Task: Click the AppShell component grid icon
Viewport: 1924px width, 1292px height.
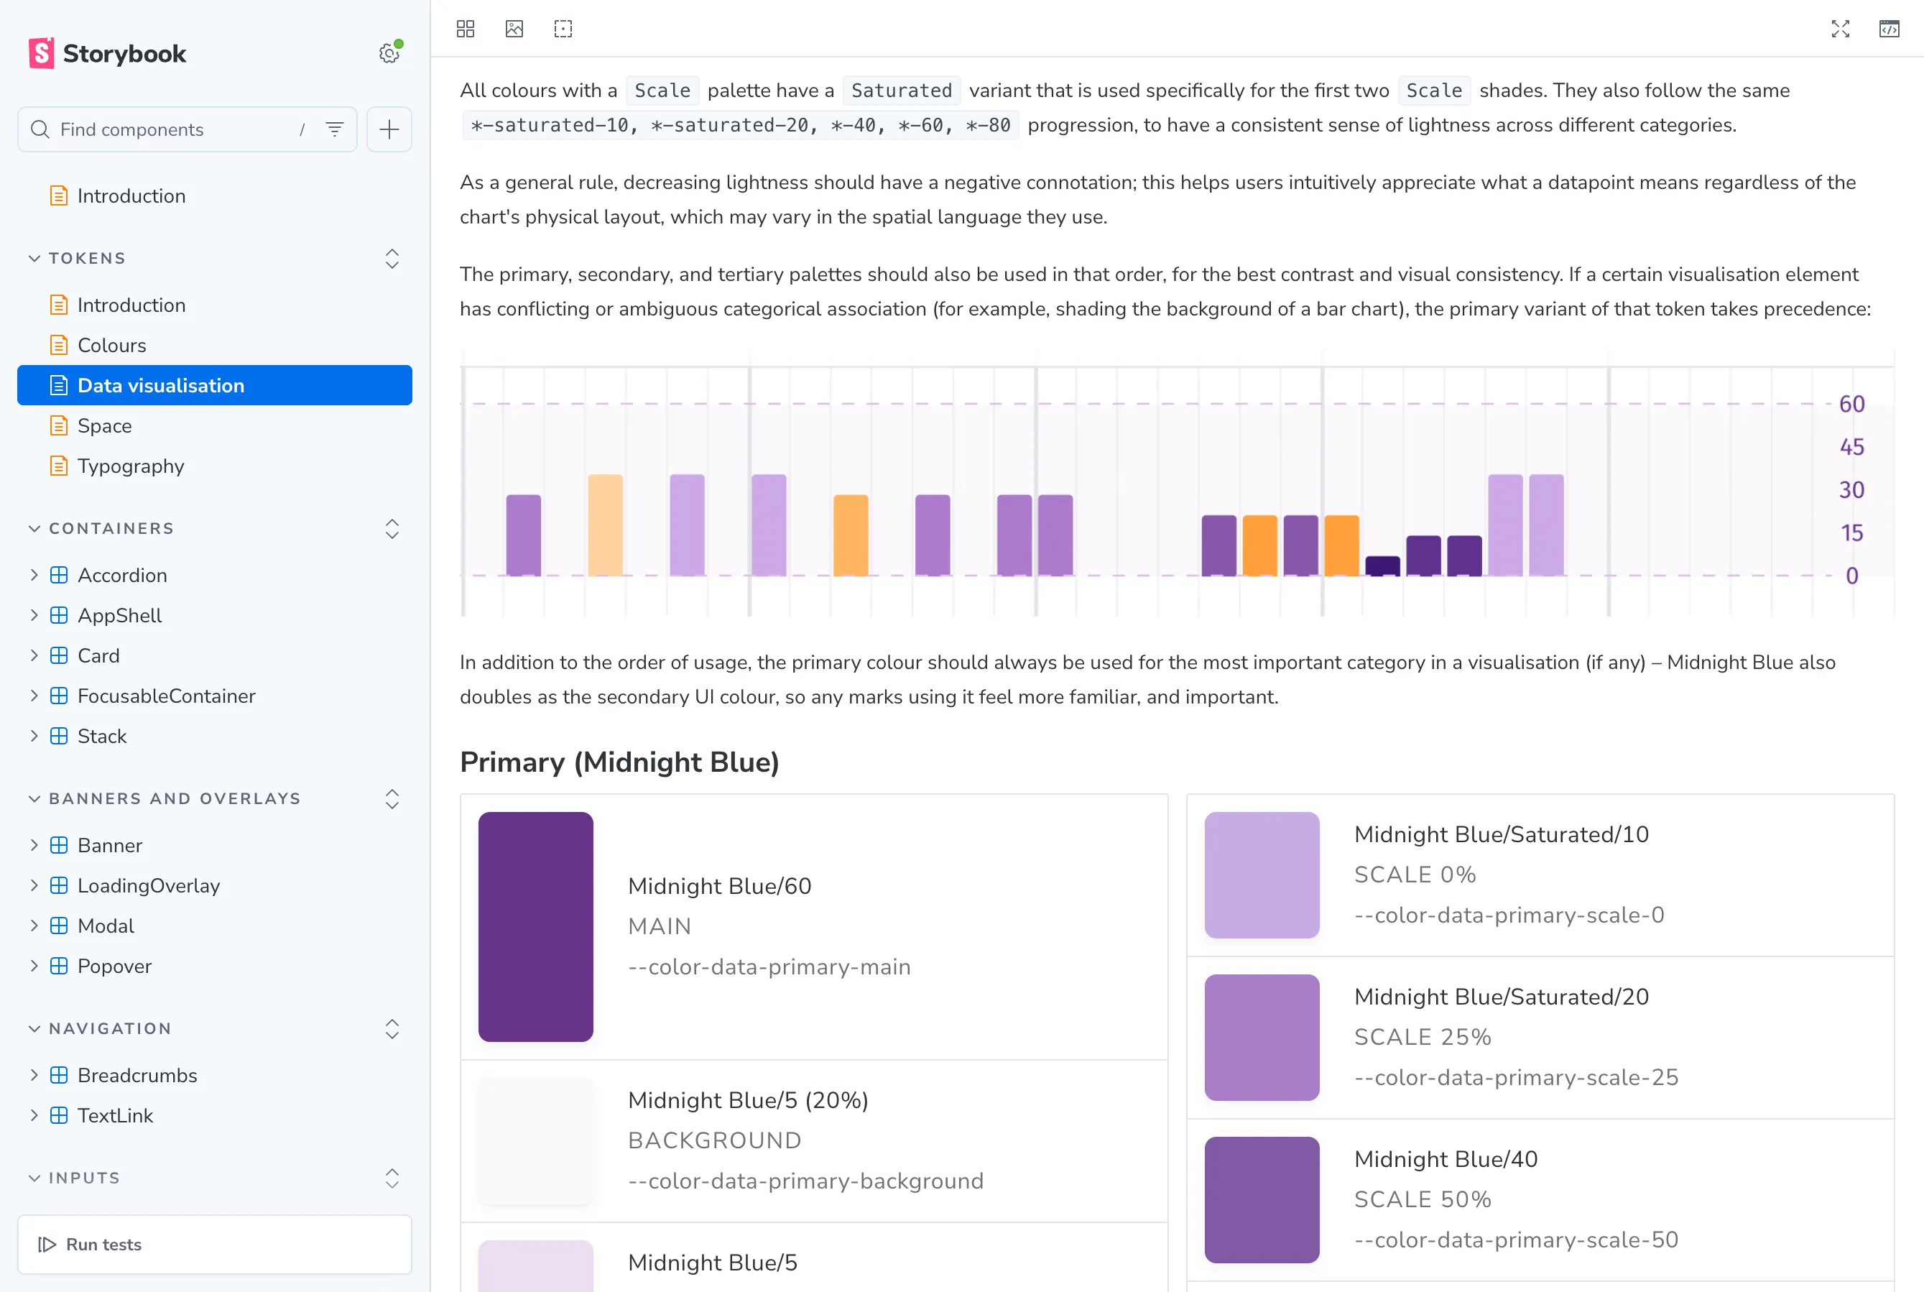Action: [58, 616]
